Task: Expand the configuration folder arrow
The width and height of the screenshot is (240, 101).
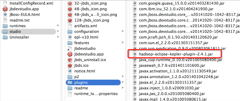Action: [123, 31]
